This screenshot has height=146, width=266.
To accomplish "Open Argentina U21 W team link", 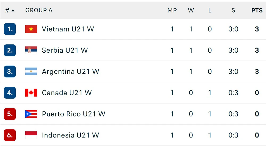I will (70, 71).
